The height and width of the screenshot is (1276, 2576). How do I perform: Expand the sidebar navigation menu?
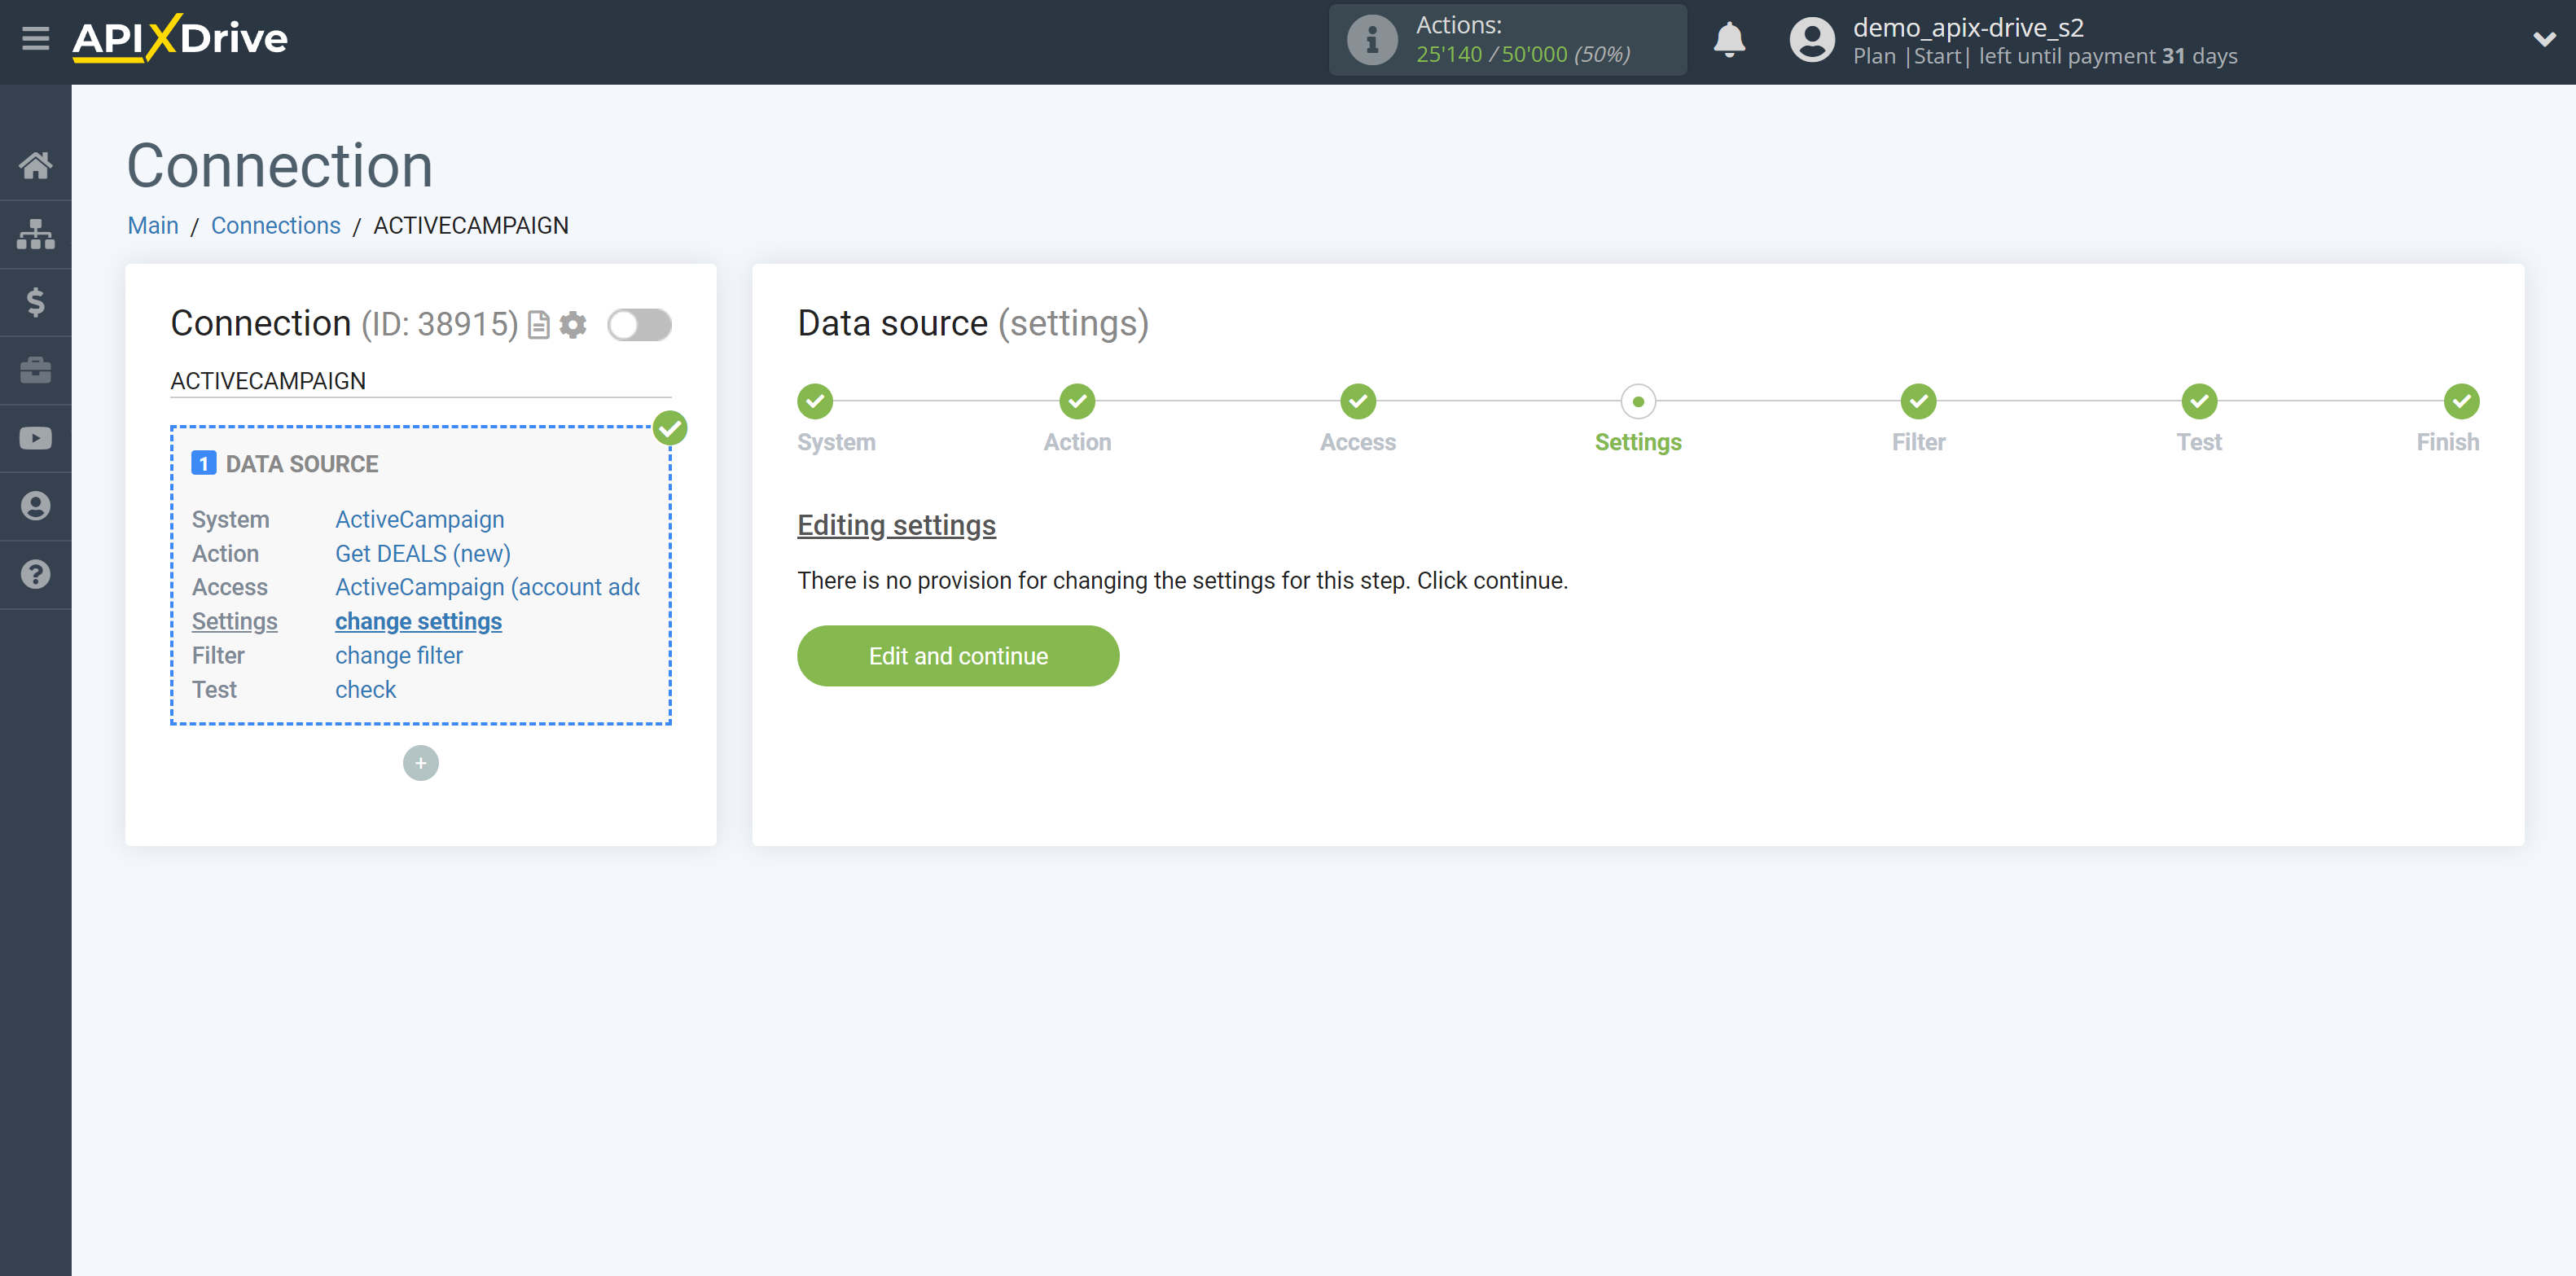[36, 37]
